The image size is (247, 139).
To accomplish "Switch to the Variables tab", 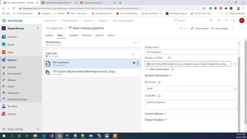I will pyautogui.click(x=74, y=36).
